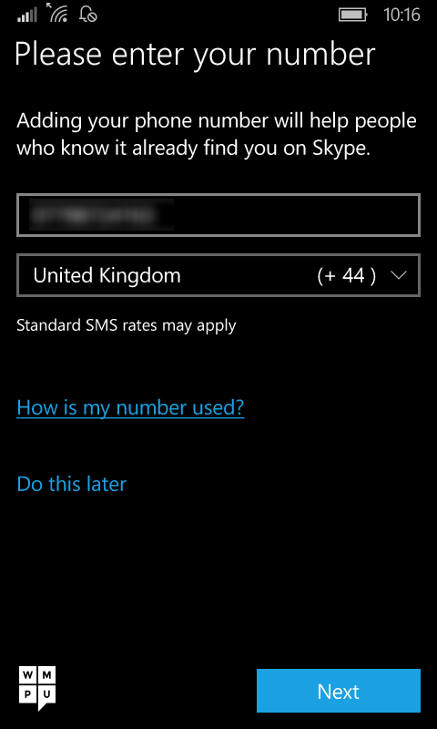437x729 pixels.
Task: Tap the Adding your phone number description
Action: [217, 135]
